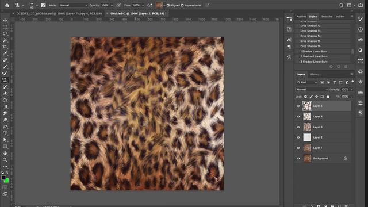Select the Paint Bucket tool
This screenshot has width=368, height=207.
click(5, 100)
